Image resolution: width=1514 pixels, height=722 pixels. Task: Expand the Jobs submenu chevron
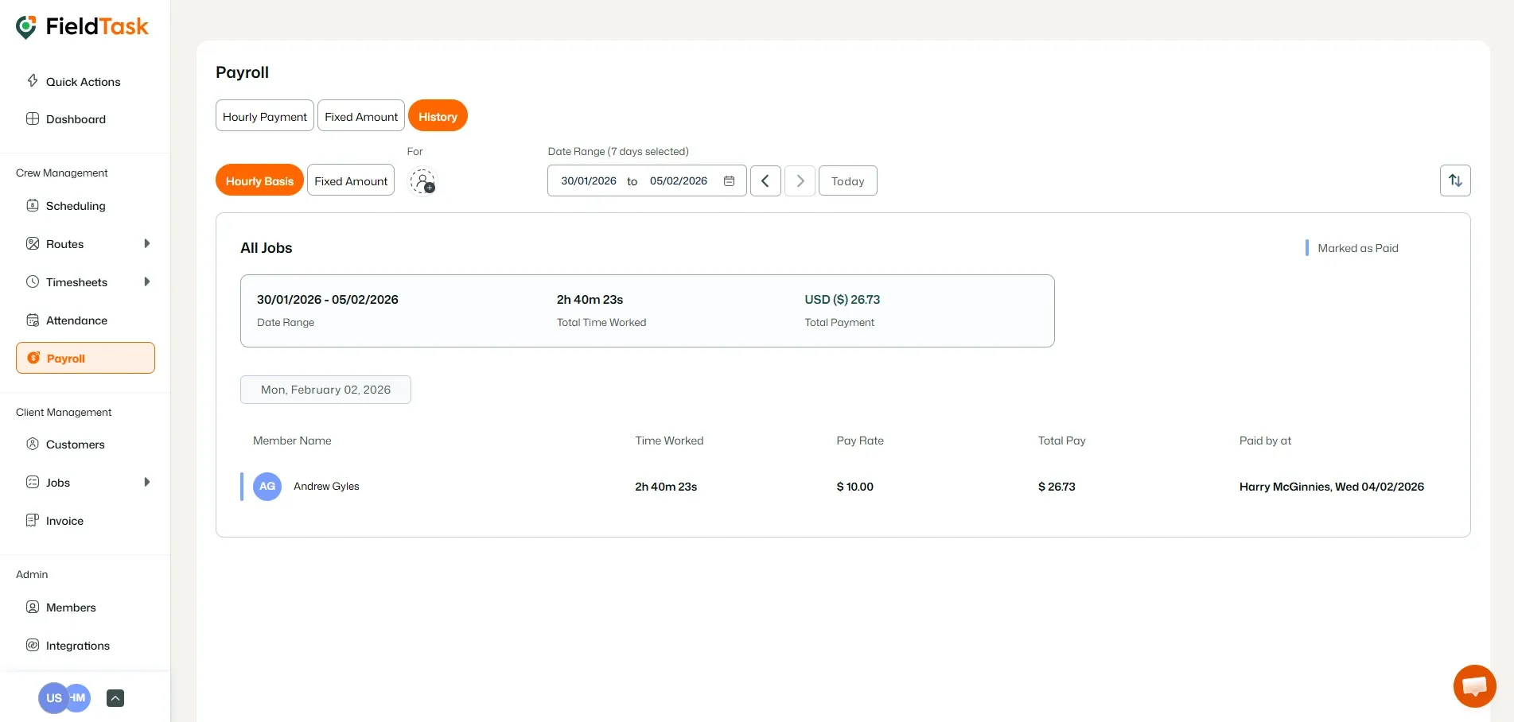[147, 482]
